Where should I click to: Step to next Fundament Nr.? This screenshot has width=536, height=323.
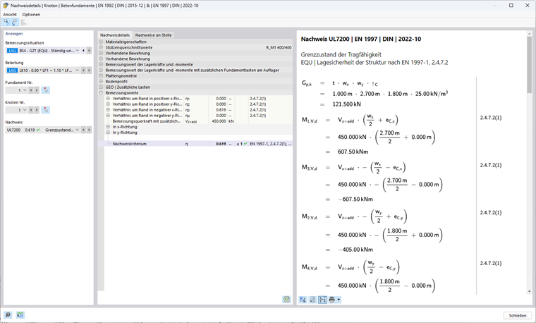pyautogui.click(x=37, y=90)
